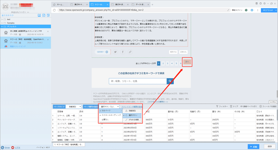
Task: Click the user avatar crab logo
Action: [6, 6]
